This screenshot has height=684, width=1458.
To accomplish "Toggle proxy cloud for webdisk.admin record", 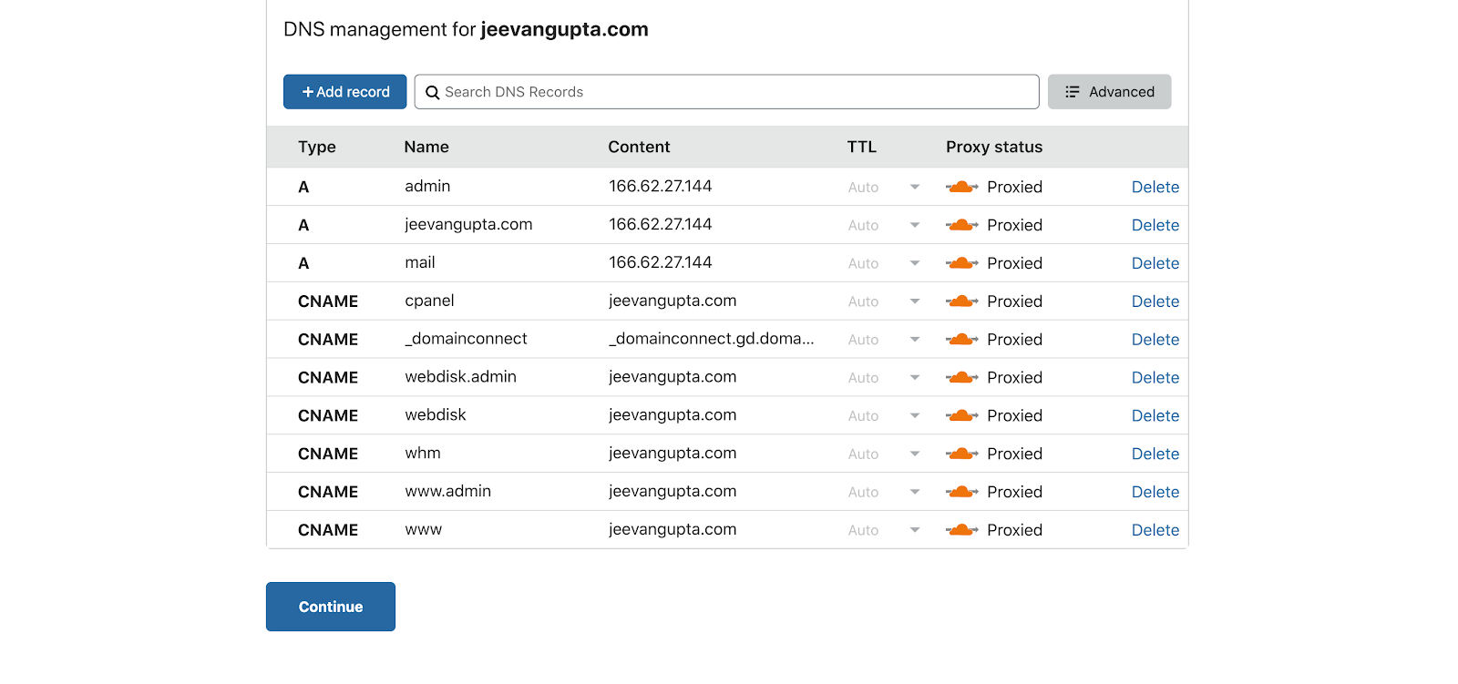I will coord(962,377).
